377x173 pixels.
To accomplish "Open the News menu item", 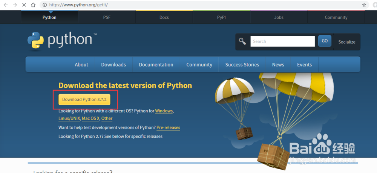I will 278,65.
